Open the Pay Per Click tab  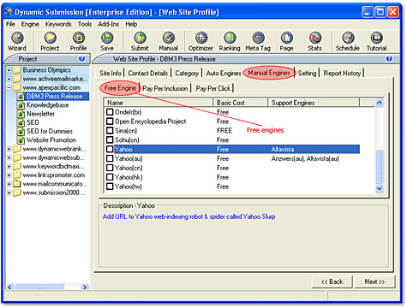click(213, 88)
